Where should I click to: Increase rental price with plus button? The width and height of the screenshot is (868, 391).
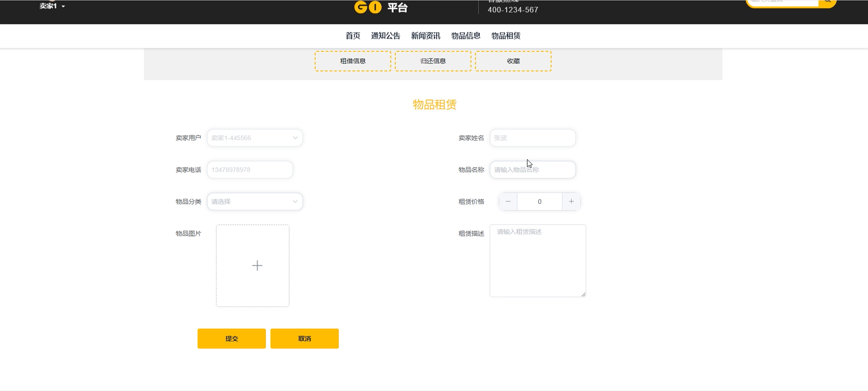(571, 202)
